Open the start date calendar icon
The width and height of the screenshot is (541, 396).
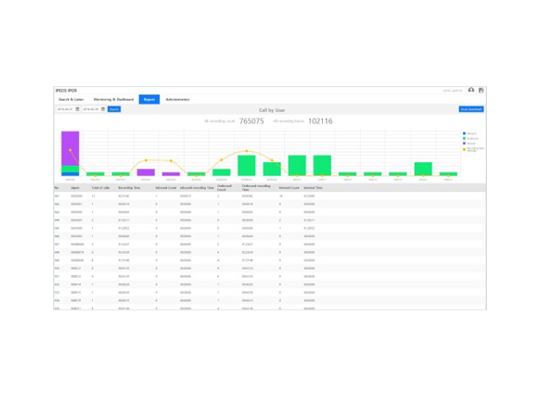point(78,109)
